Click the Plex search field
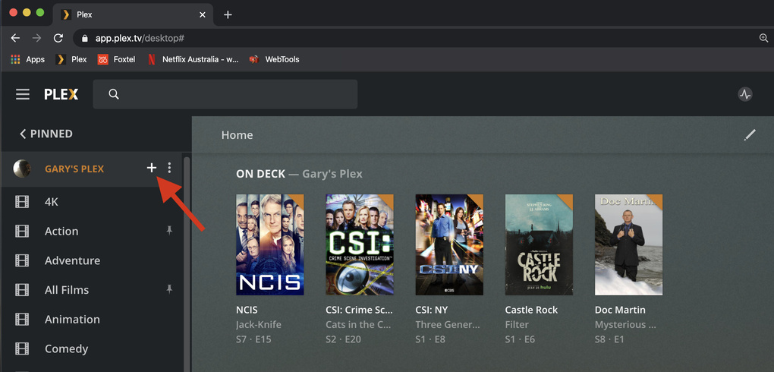 point(225,94)
